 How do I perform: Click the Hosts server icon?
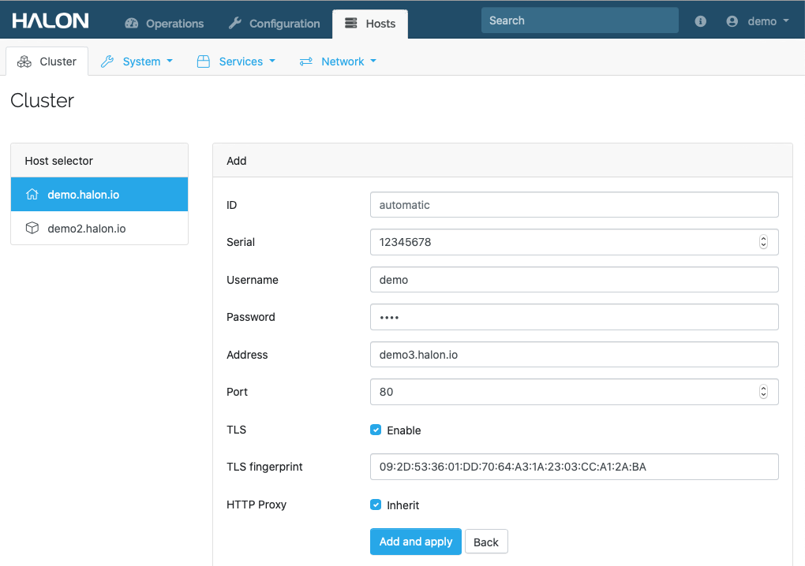[350, 23]
